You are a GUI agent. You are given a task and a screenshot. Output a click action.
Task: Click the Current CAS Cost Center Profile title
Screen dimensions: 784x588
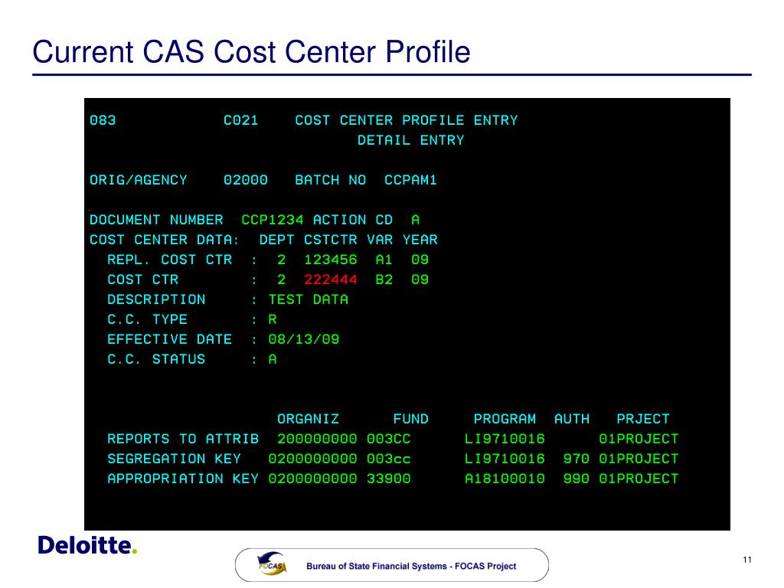pos(251,51)
